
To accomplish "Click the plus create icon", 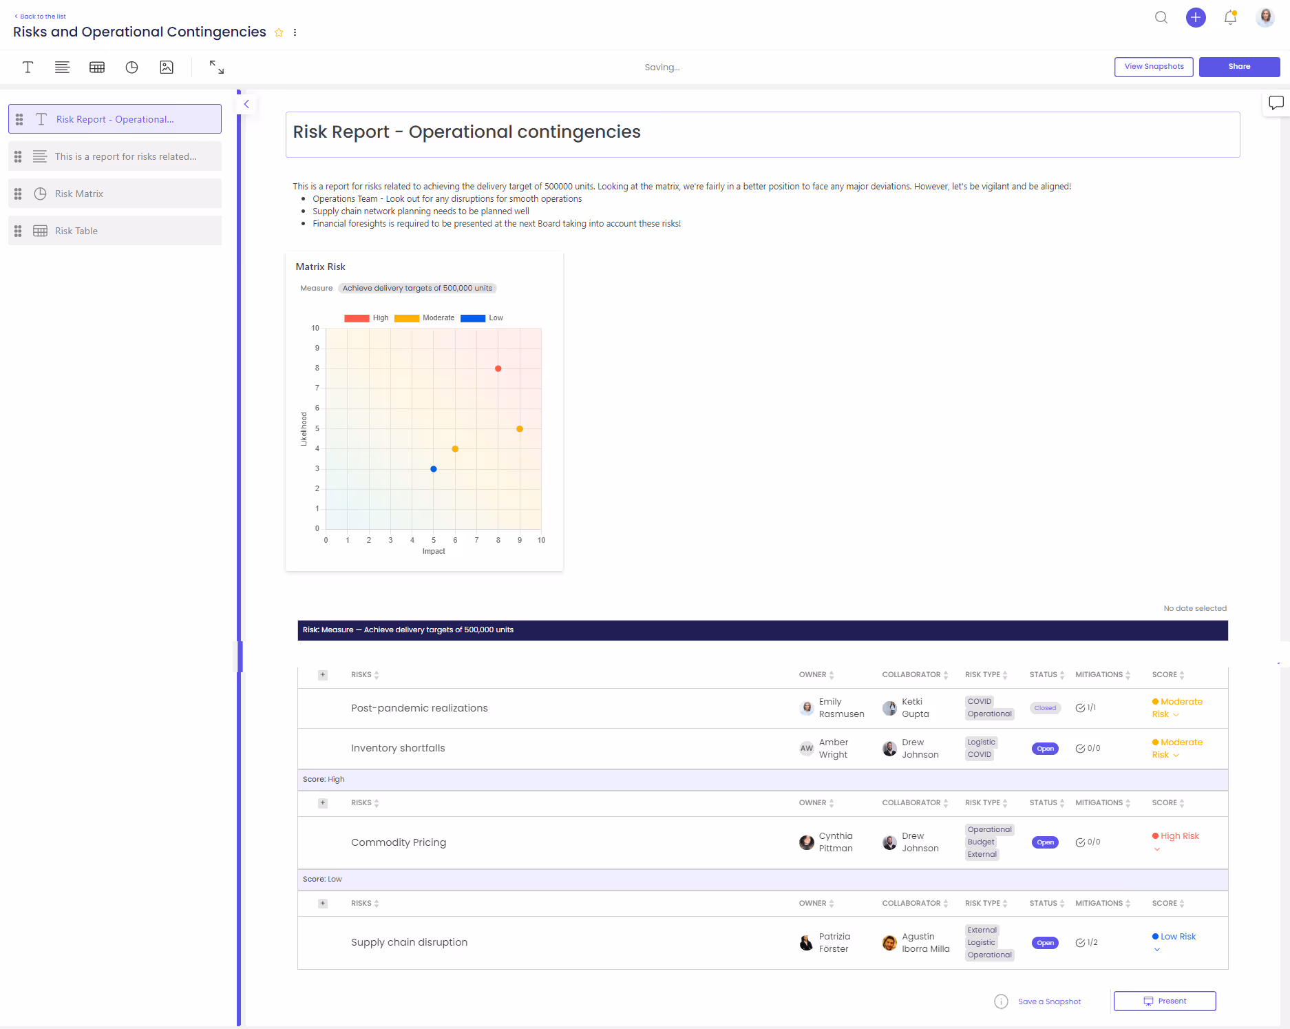I will click(x=1196, y=17).
